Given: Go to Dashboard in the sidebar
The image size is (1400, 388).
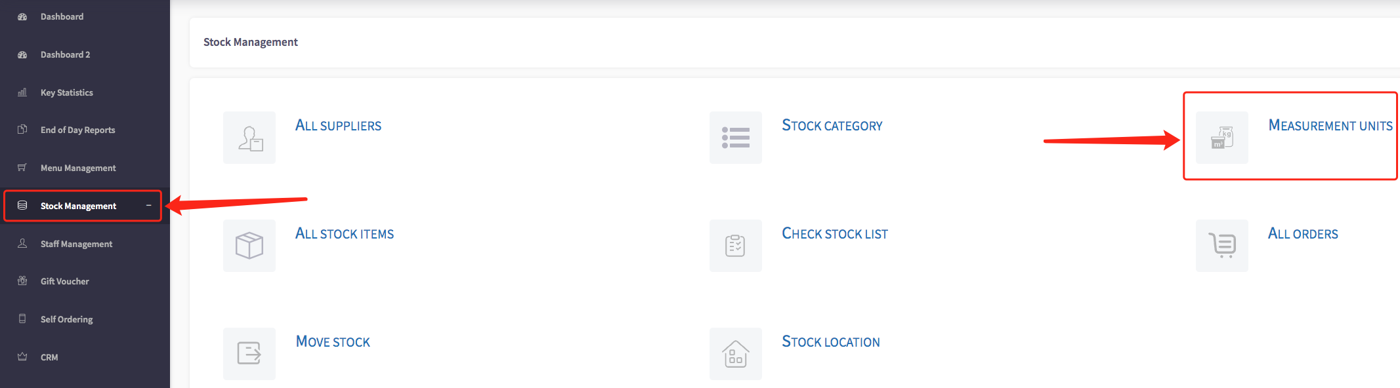Looking at the screenshot, I should click(x=62, y=16).
